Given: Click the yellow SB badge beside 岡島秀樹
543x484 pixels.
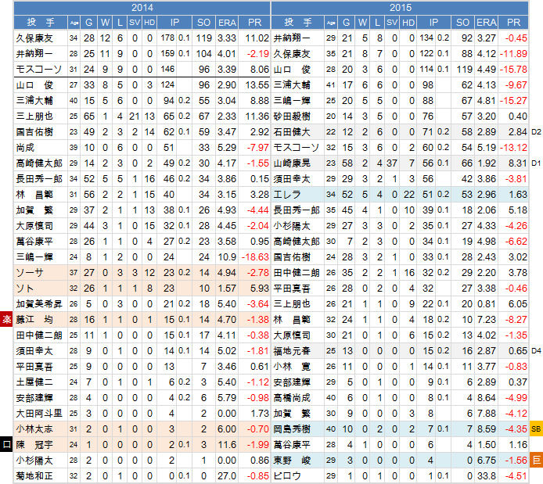Looking at the screenshot, I should tap(536, 429).
